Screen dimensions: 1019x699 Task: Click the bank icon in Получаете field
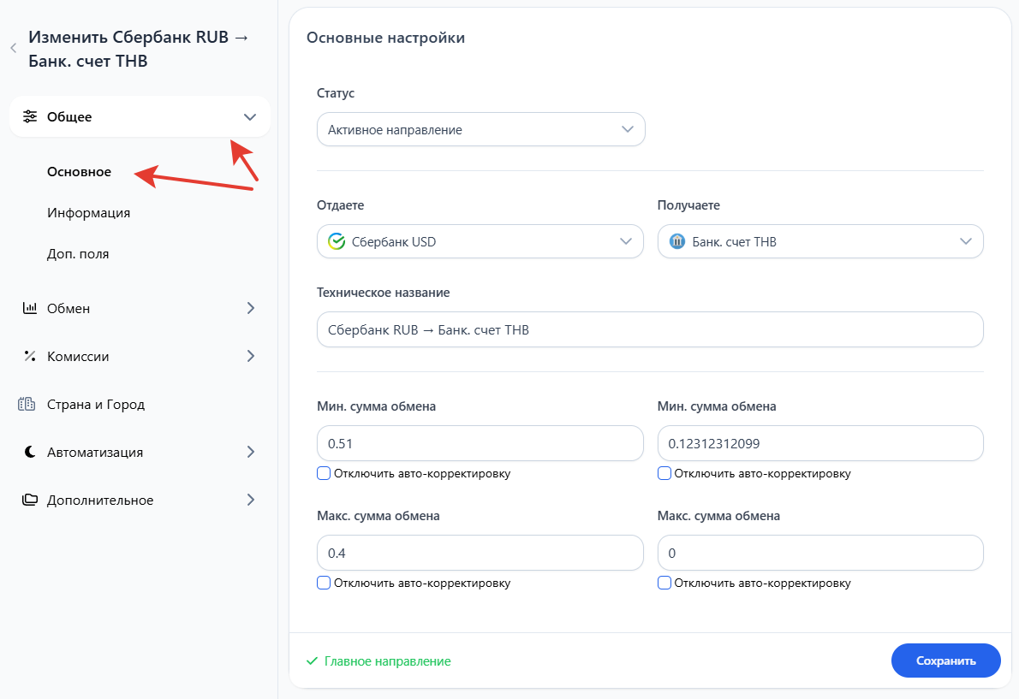coord(677,241)
